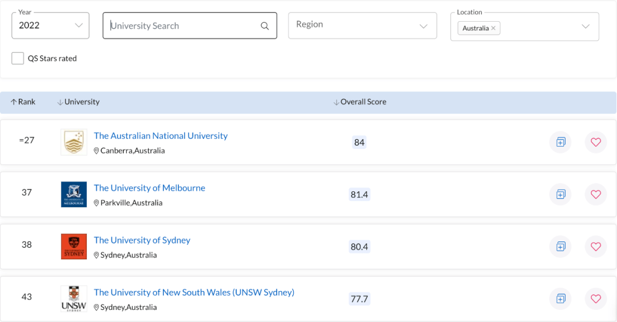
Task: Click the overall score 77.7
Action: [x=359, y=299]
